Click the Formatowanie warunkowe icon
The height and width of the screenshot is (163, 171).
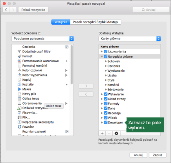[x=19, y=61]
